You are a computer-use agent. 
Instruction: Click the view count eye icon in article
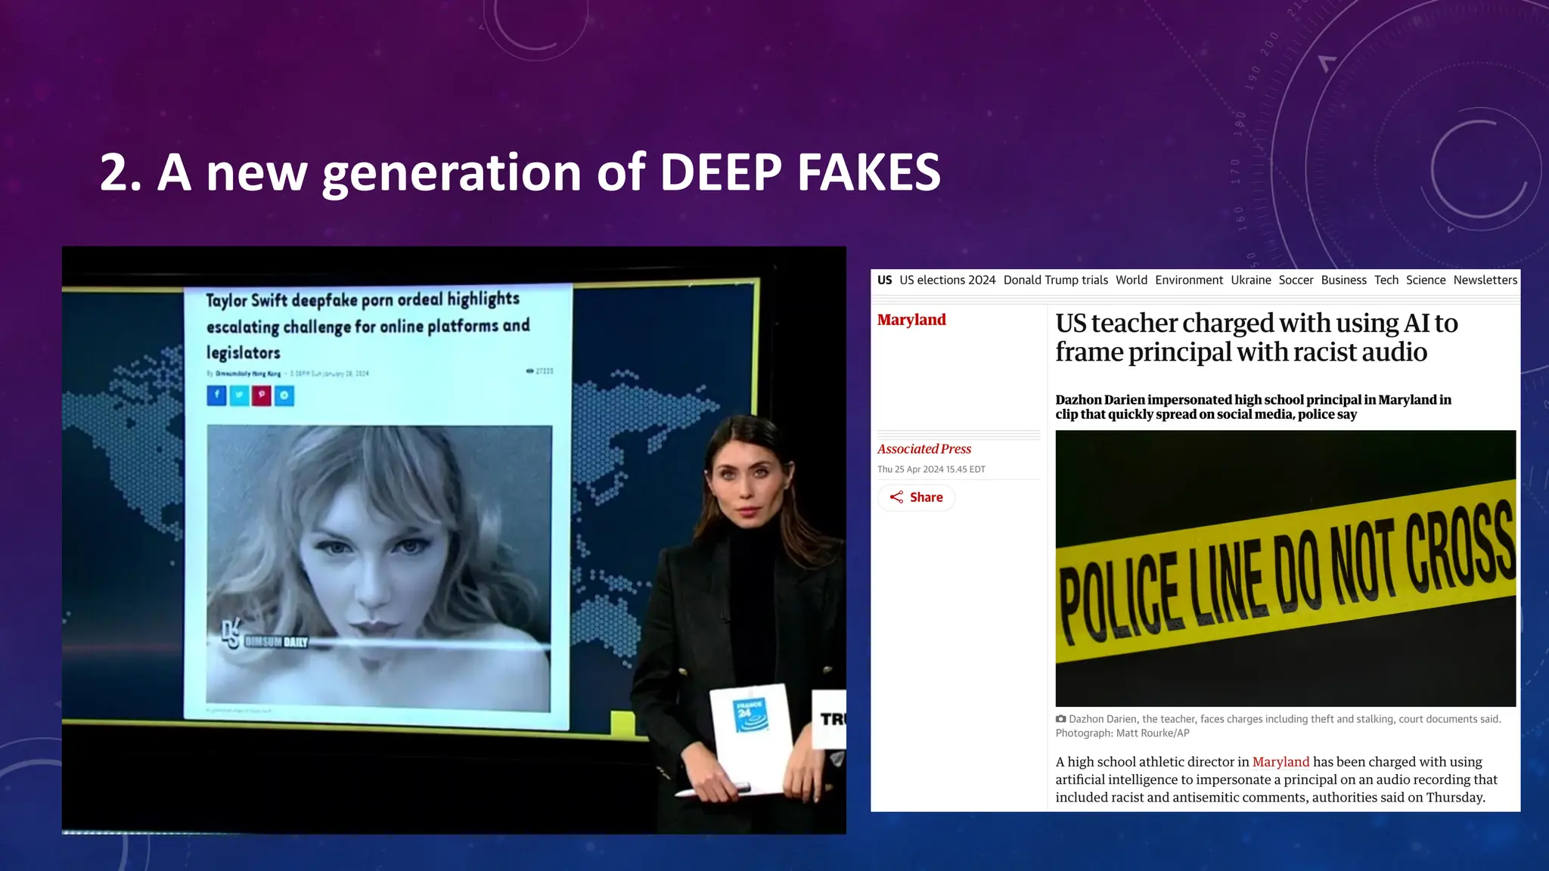[x=530, y=370]
